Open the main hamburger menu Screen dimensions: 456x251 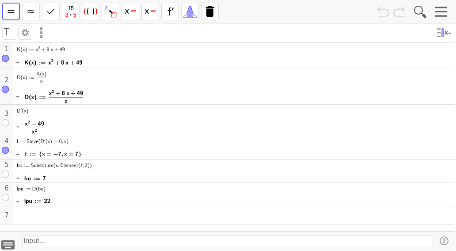(x=441, y=11)
